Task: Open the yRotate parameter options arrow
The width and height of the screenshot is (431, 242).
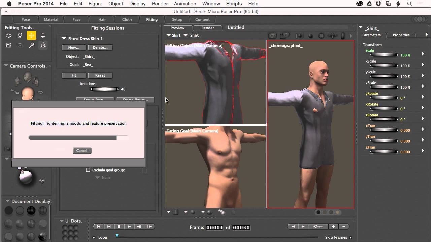Action: [x=423, y=97]
